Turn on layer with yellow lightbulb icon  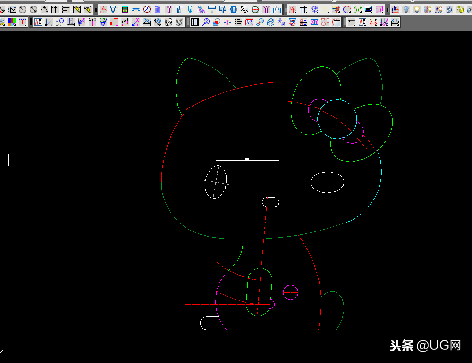pyautogui.click(x=417, y=9)
